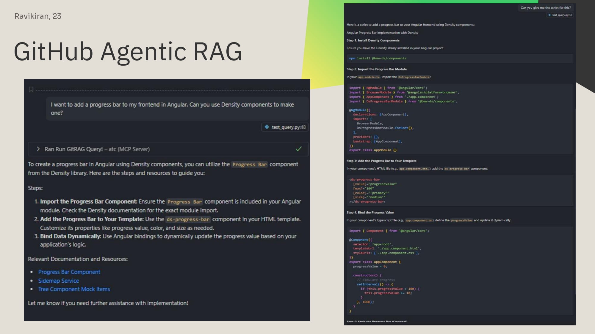The height and width of the screenshot is (334, 595).
Task: Click the green checkmark on GitRAG query row
Action: pos(298,149)
